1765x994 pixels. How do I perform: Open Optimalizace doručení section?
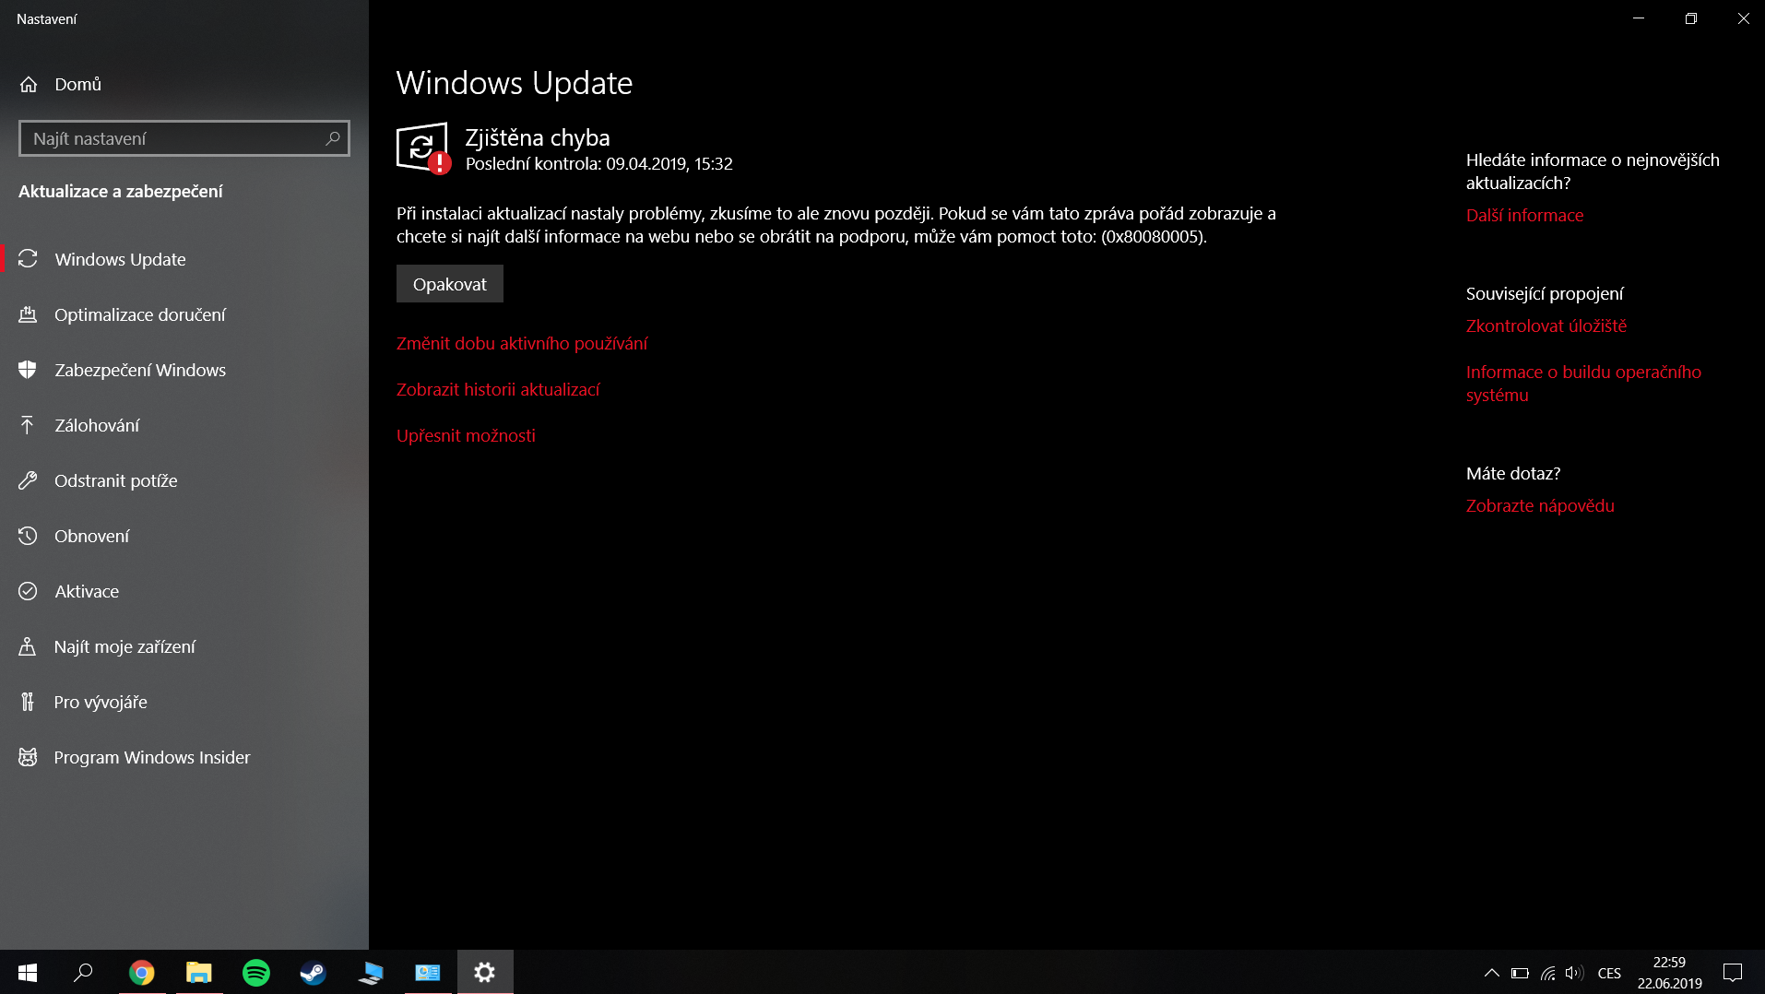184,314
